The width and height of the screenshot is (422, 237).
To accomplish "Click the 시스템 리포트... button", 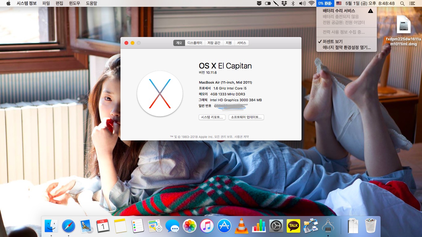I will pos(212,117).
